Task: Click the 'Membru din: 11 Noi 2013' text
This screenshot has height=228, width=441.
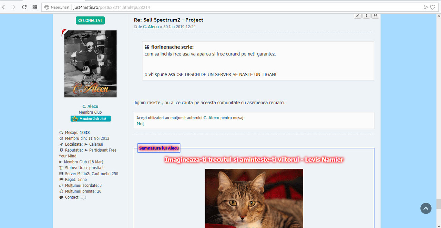Action: [x=84, y=138]
